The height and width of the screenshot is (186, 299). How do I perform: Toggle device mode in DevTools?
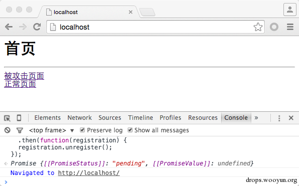(19, 118)
